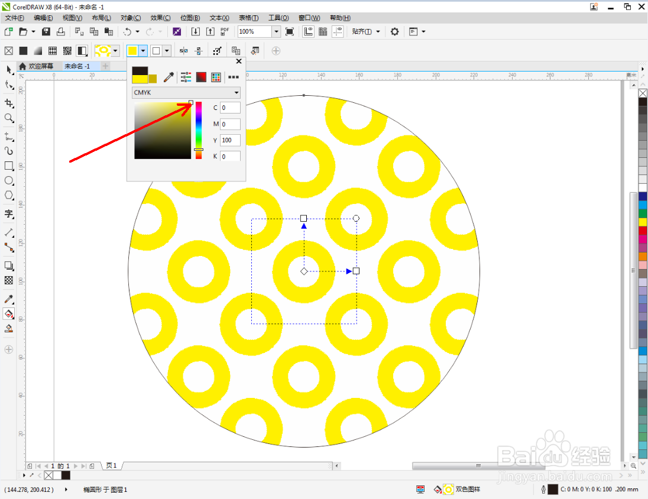The image size is (648, 499).
Task: Select the Parallel Dimension tool
Action: point(9,232)
